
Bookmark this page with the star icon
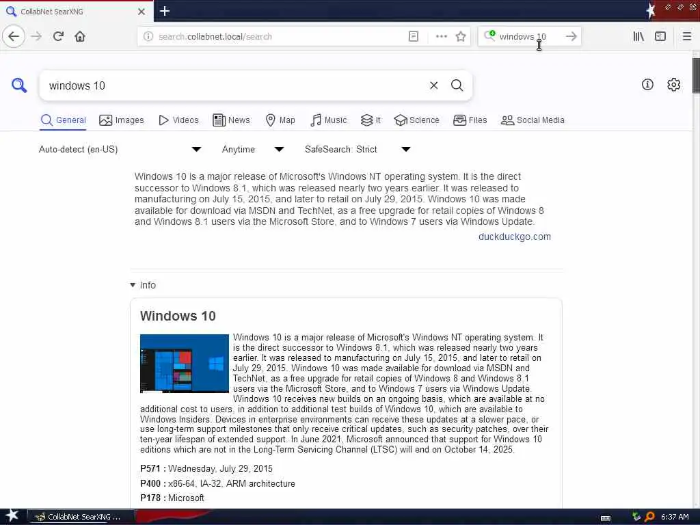pos(461,37)
